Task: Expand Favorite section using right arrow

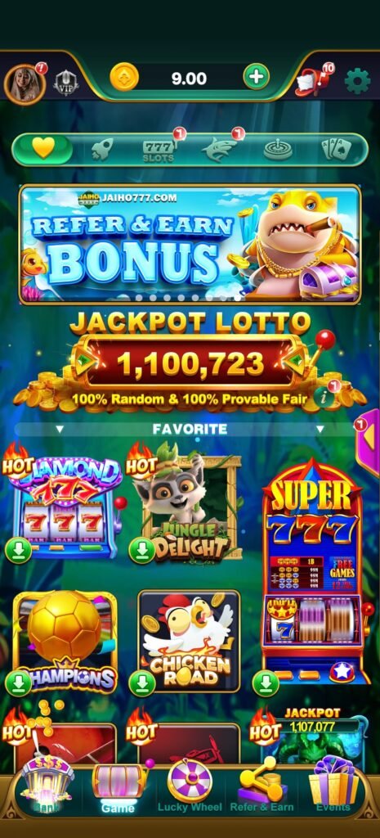Action: (320, 429)
